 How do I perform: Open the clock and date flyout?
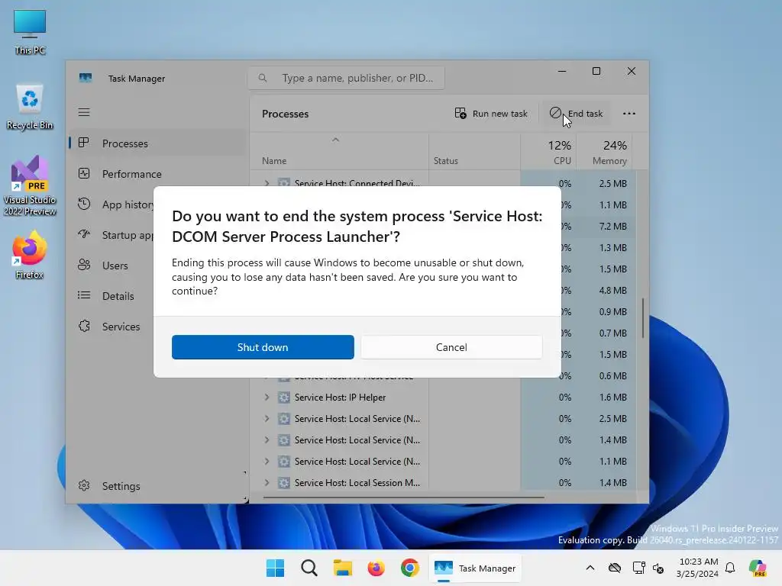click(698, 568)
